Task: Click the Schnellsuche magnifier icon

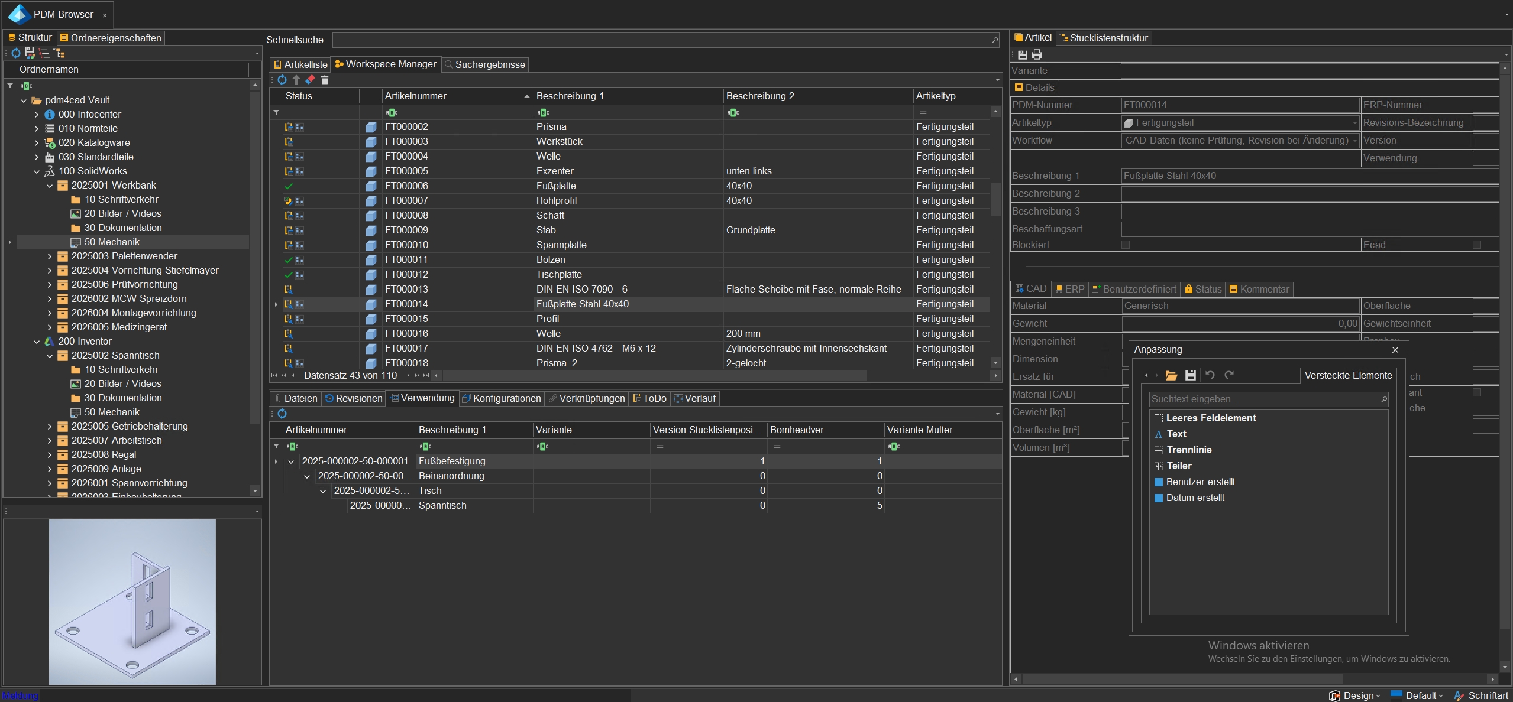Action: [995, 40]
